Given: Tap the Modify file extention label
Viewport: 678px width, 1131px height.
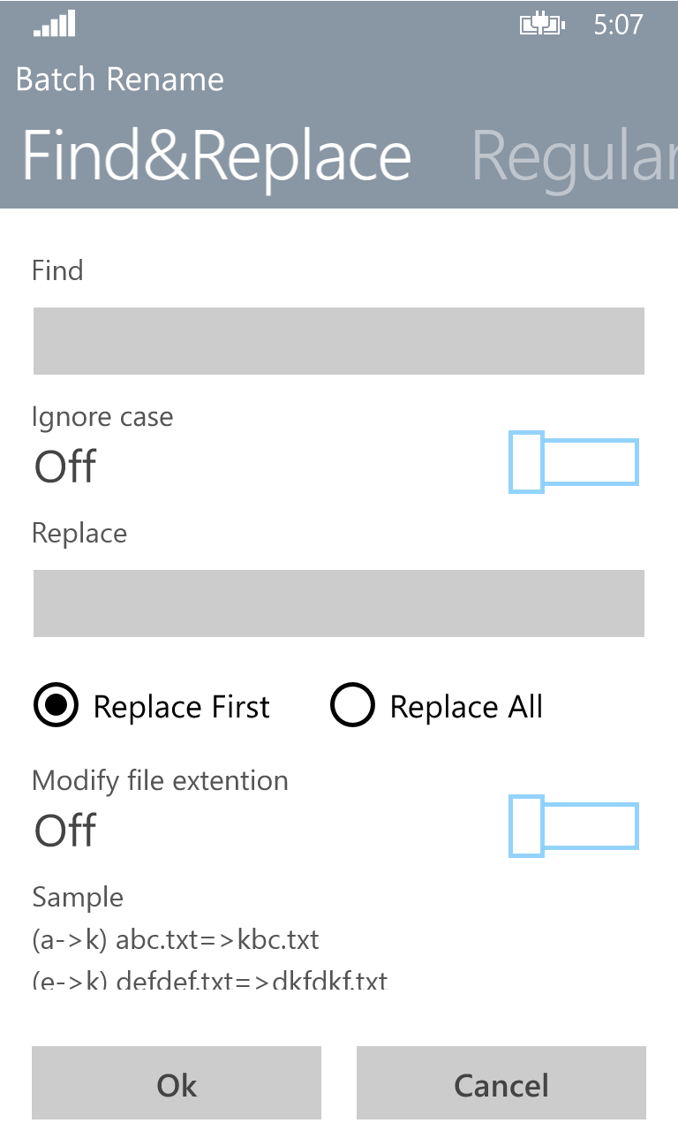Looking at the screenshot, I should (x=160, y=781).
